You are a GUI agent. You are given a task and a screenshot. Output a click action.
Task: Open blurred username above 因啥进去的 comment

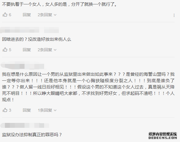[29, 30]
